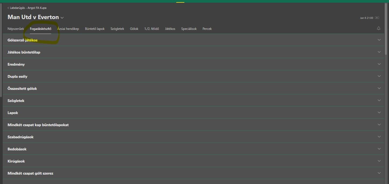Expand Mindkét csapat gólt szerez chevron
389x184 pixels.
click(379, 173)
